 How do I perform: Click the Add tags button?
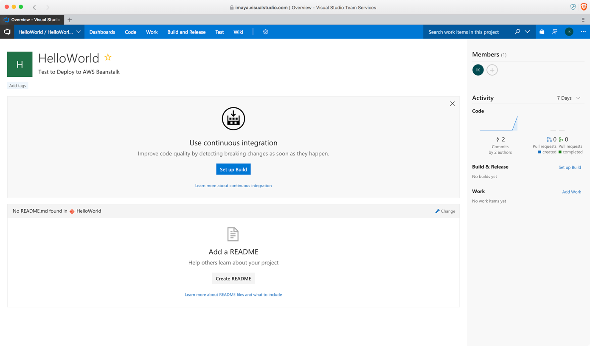[18, 86]
